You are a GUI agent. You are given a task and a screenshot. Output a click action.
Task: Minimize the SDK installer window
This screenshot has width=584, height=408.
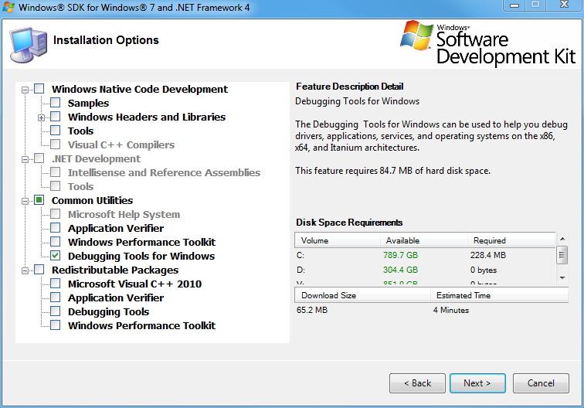[514, 5]
